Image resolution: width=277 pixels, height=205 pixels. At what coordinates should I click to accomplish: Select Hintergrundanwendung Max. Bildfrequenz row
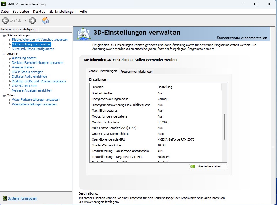point(156,105)
